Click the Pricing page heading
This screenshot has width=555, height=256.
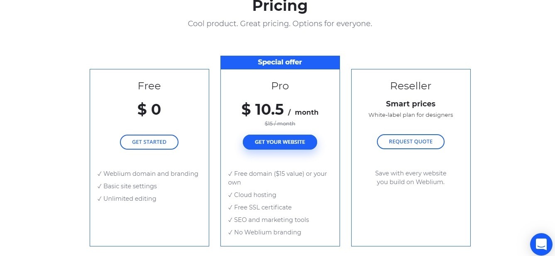click(x=280, y=6)
